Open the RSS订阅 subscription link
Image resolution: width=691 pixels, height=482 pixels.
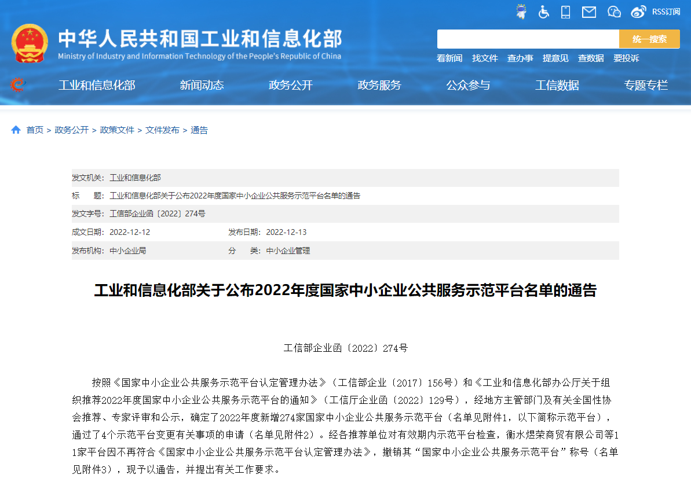(x=666, y=11)
